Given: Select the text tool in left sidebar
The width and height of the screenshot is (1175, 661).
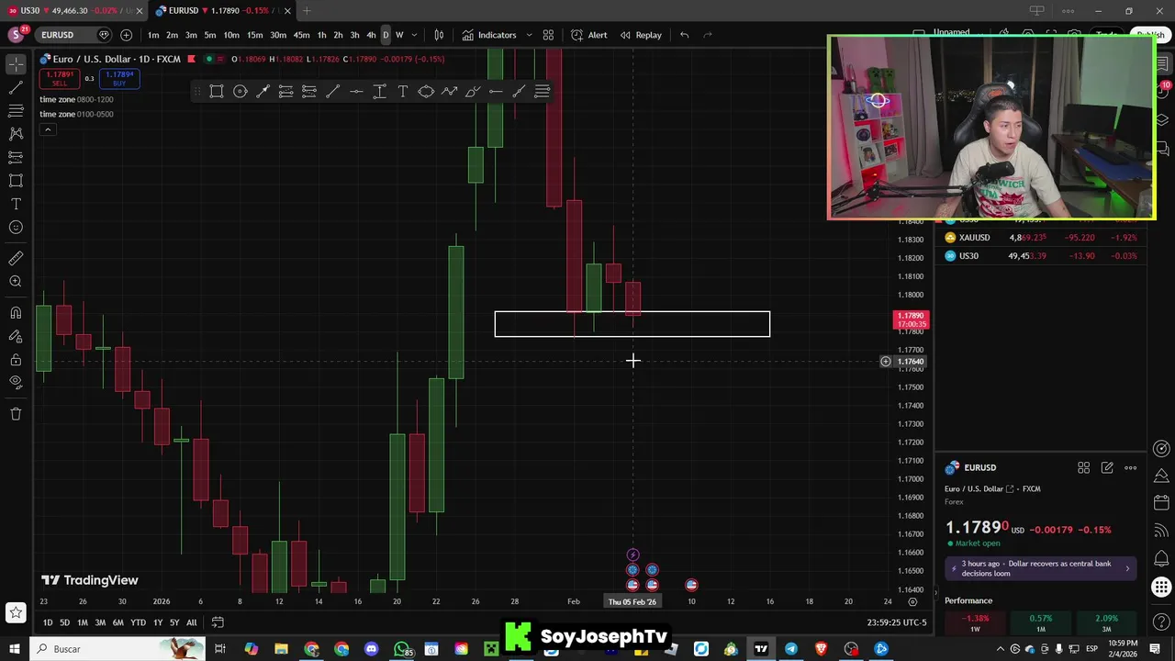Looking at the screenshot, I should (x=16, y=204).
